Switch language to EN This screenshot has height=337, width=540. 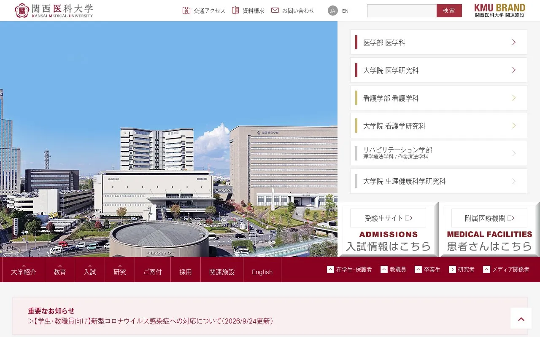(x=345, y=11)
